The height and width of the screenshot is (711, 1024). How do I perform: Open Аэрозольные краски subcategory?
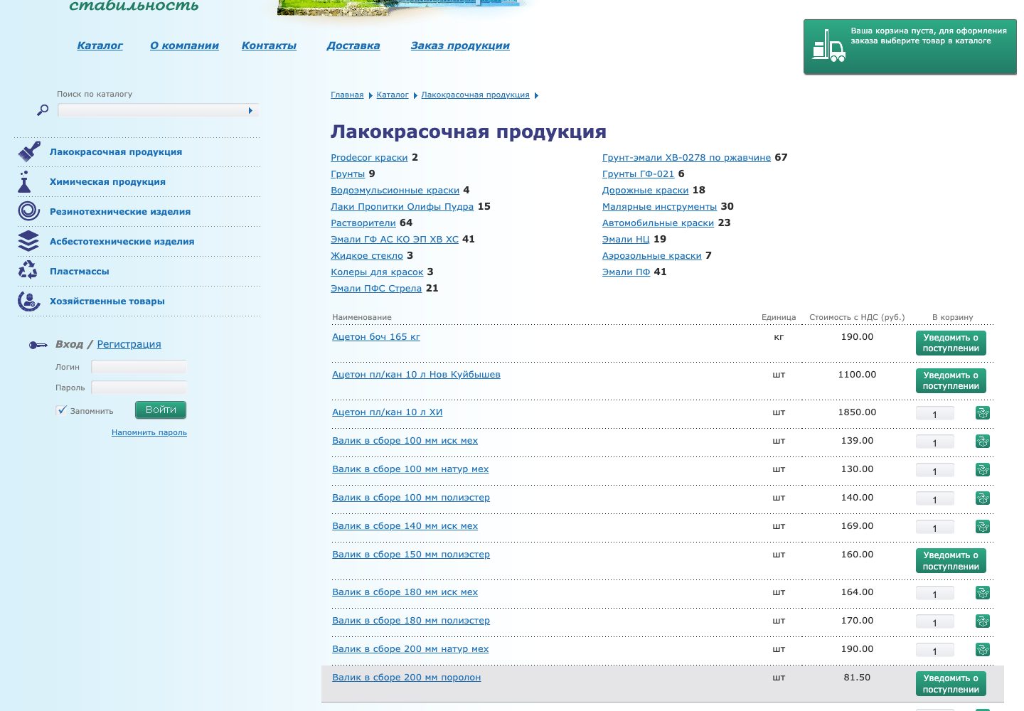pos(651,255)
